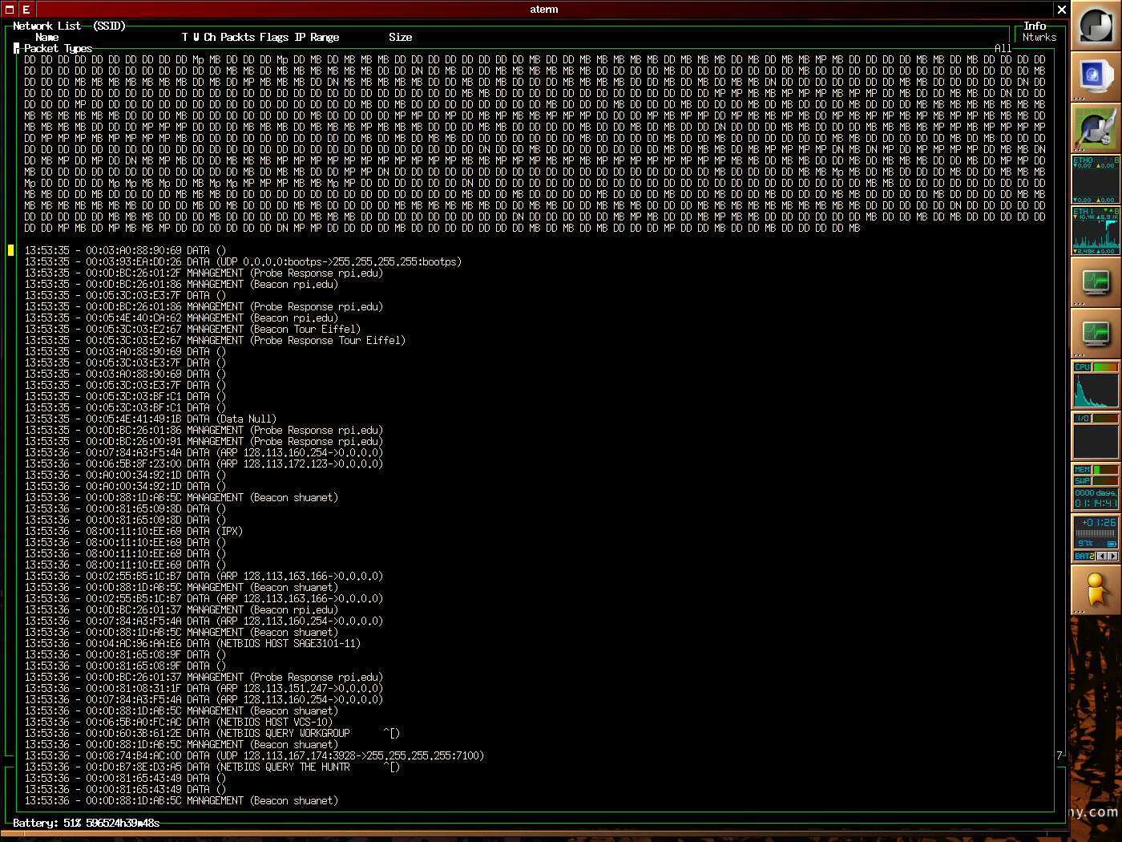Click the 'NETBIOS QUERY THE HUNTR' line
1122x842 pixels.
coord(212,767)
